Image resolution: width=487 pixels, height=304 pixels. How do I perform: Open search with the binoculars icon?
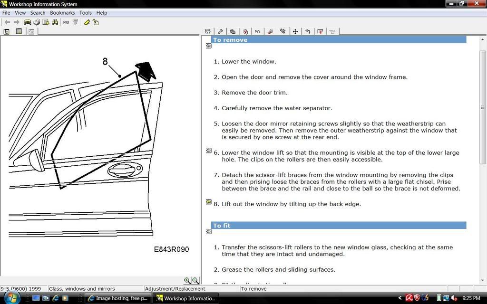pos(54,22)
